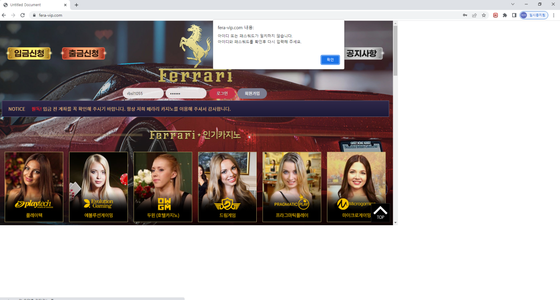Open the 두윈 (호텔카지노) card
Screen dimensions: 560x300
pyautogui.click(x=163, y=187)
